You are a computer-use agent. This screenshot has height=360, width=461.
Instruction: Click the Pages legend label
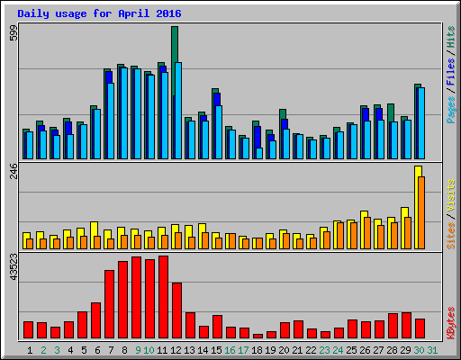click(x=450, y=110)
